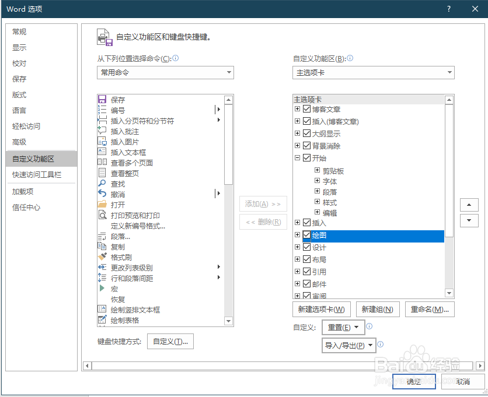Click the move down arrow button
The height and width of the screenshot is (397, 488).
pos(469,220)
